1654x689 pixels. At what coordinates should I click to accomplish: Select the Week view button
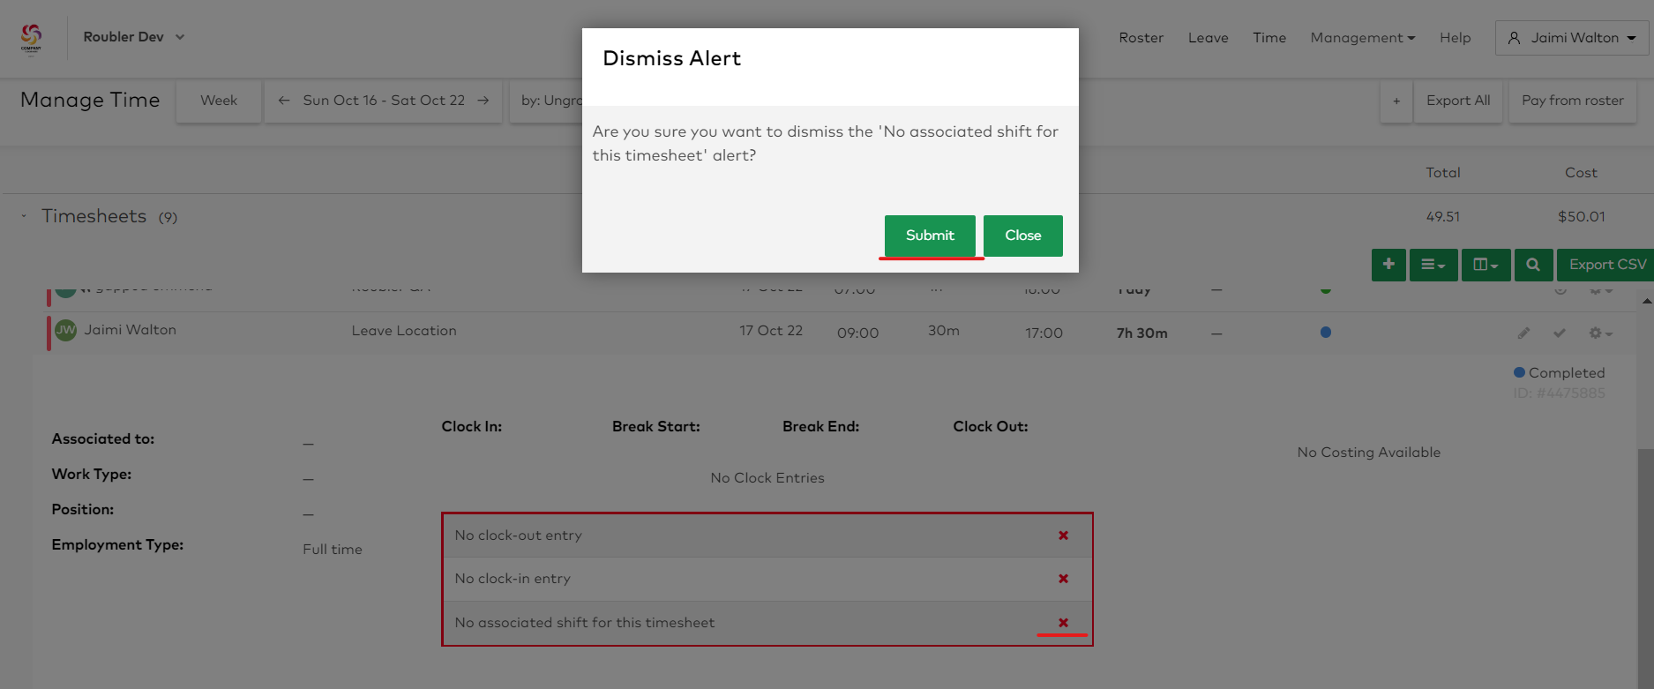coord(219,101)
